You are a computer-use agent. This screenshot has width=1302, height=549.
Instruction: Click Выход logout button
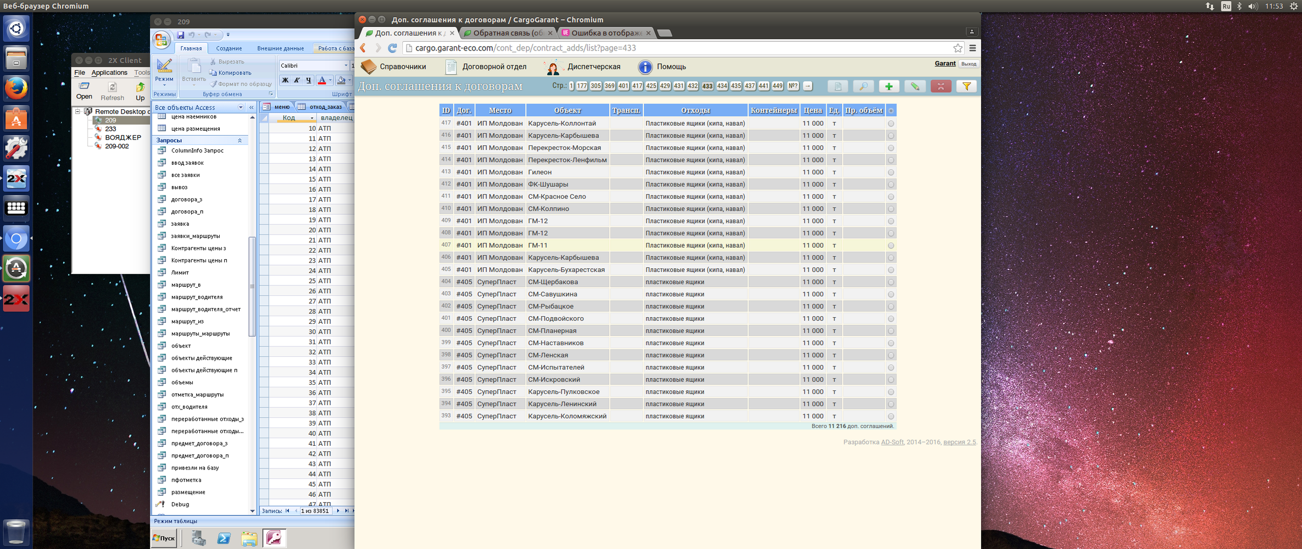pos(969,64)
